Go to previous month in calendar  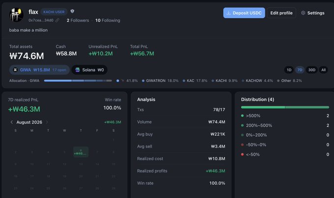[x=12, y=122]
